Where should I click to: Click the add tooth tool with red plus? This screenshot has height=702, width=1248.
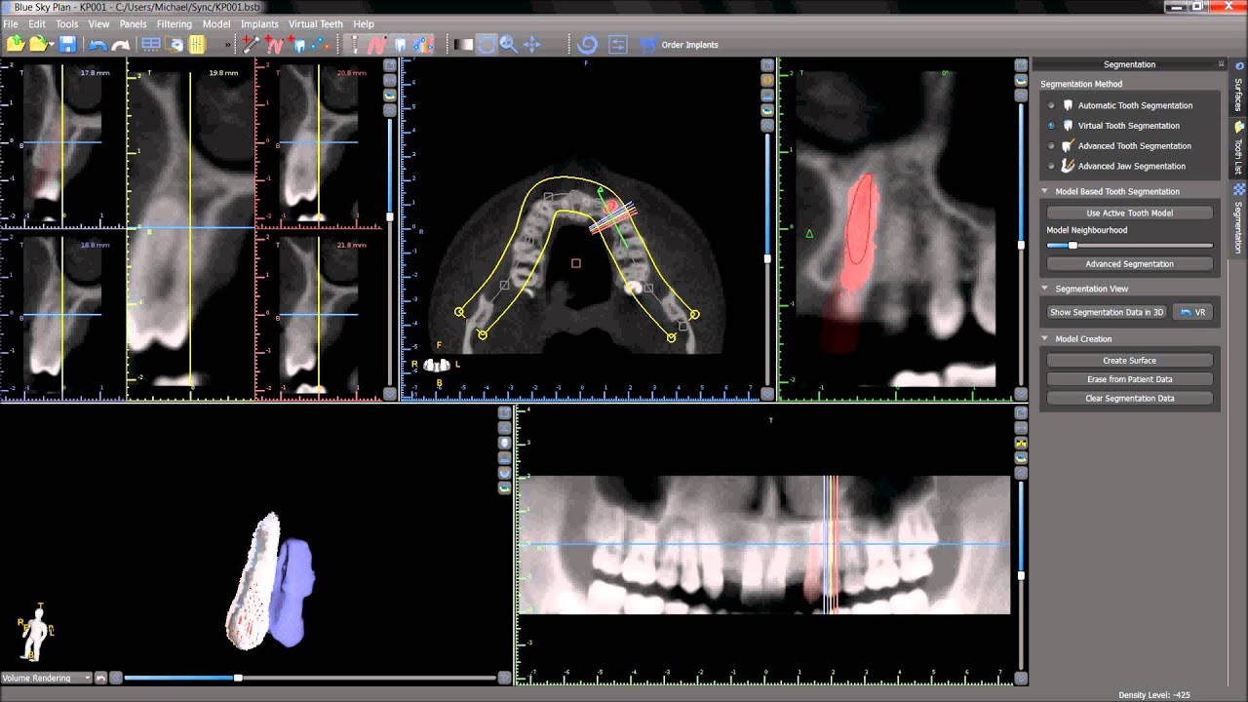[x=298, y=45]
